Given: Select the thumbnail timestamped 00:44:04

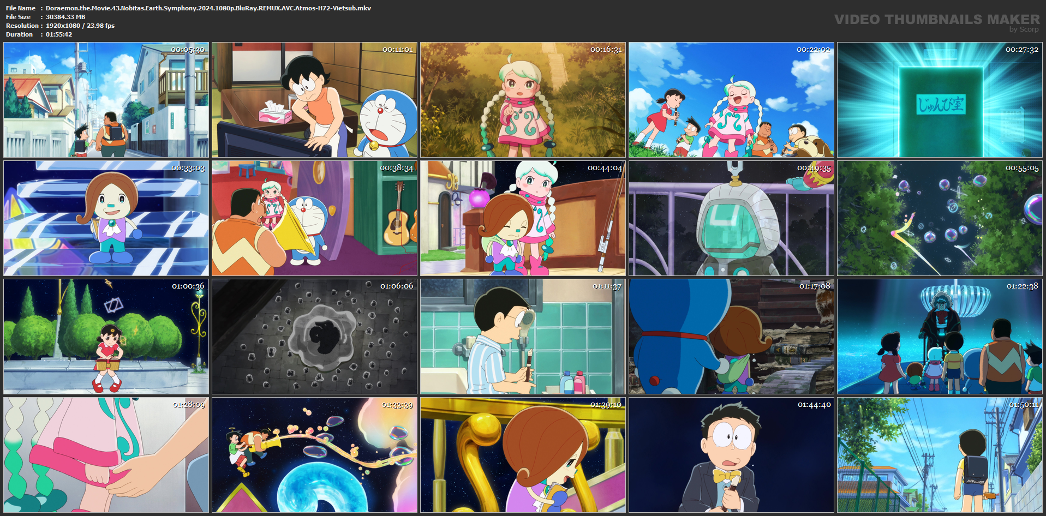Looking at the screenshot, I should (x=523, y=218).
